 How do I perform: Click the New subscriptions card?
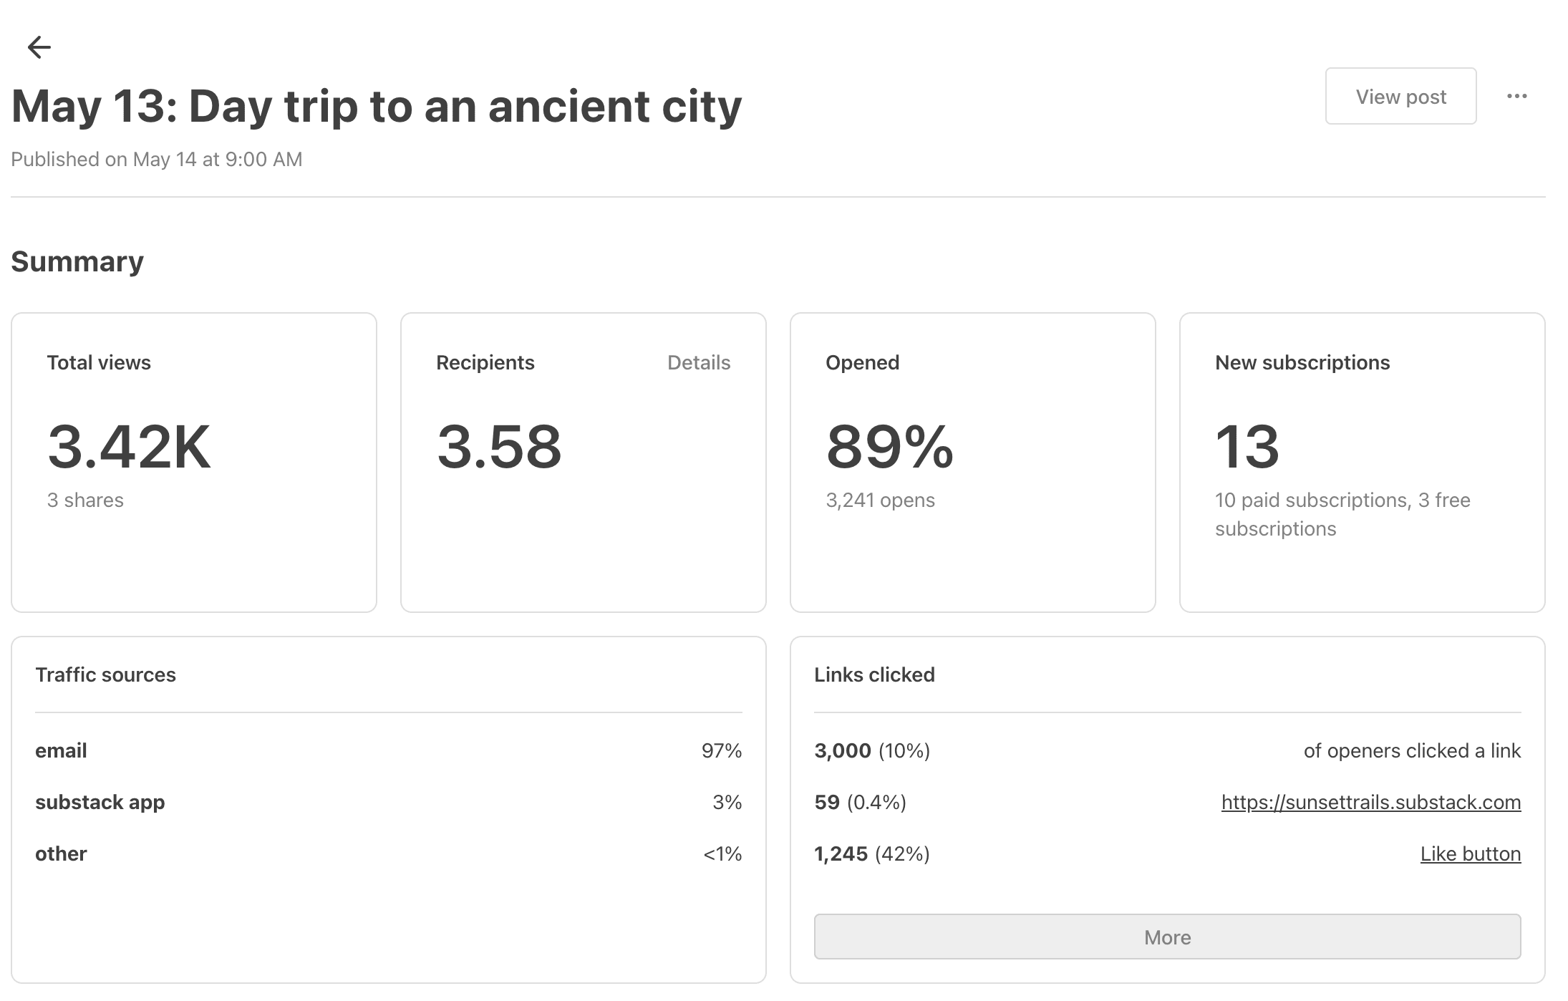click(x=1361, y=462)
